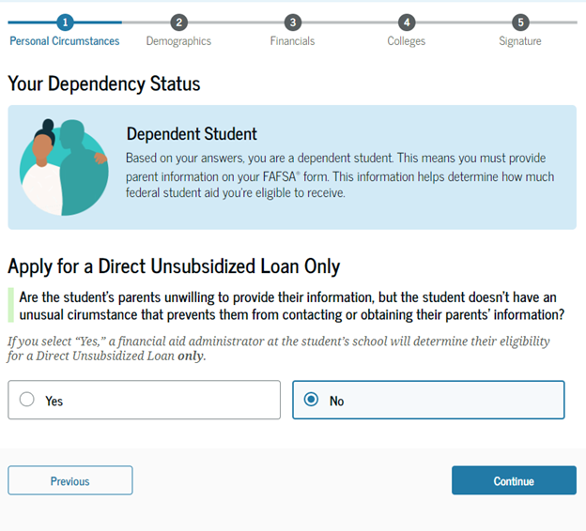
Task: Click the dependent student illustration
Action: [62, 168]
